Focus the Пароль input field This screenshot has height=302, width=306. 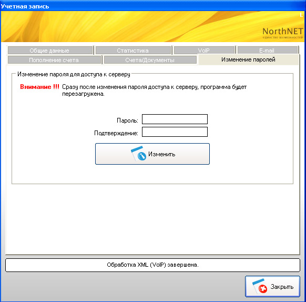pos(175,119)
